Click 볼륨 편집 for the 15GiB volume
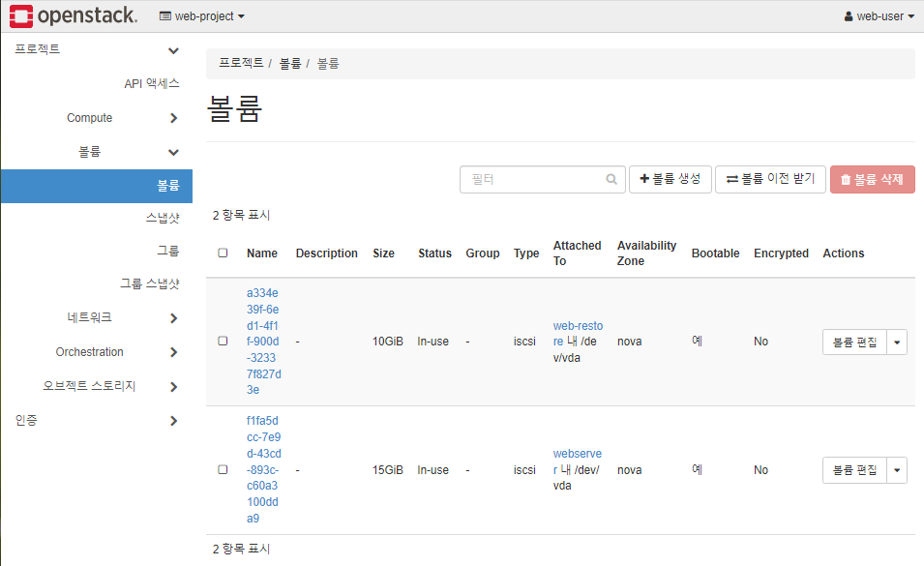 (x=854, y=470)
